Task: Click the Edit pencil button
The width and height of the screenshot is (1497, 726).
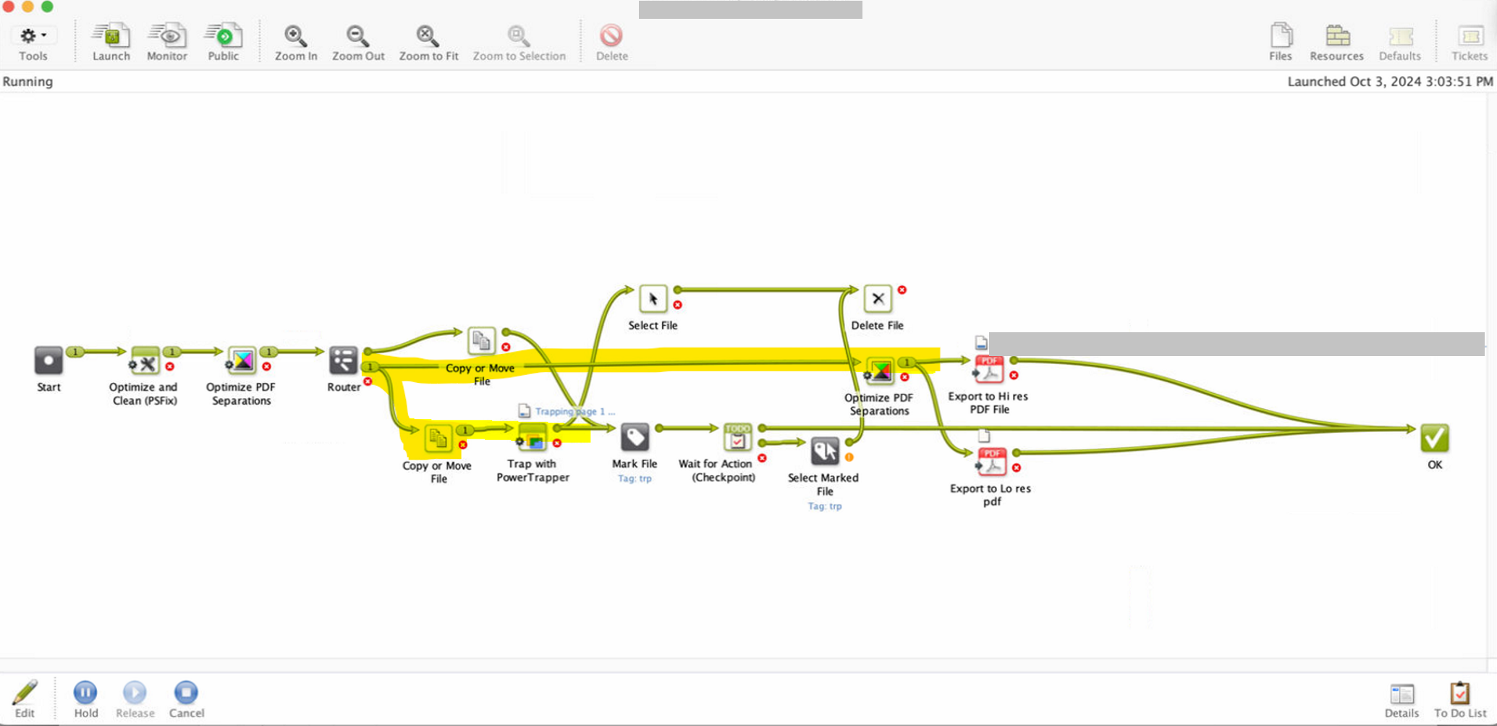Action: tap(25, 693)
